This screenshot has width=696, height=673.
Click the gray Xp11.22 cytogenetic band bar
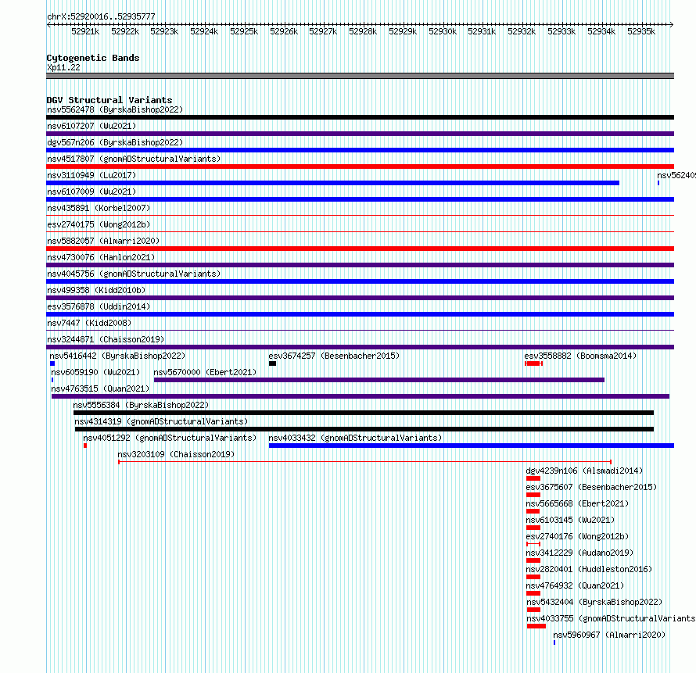[x=360, y=76]
